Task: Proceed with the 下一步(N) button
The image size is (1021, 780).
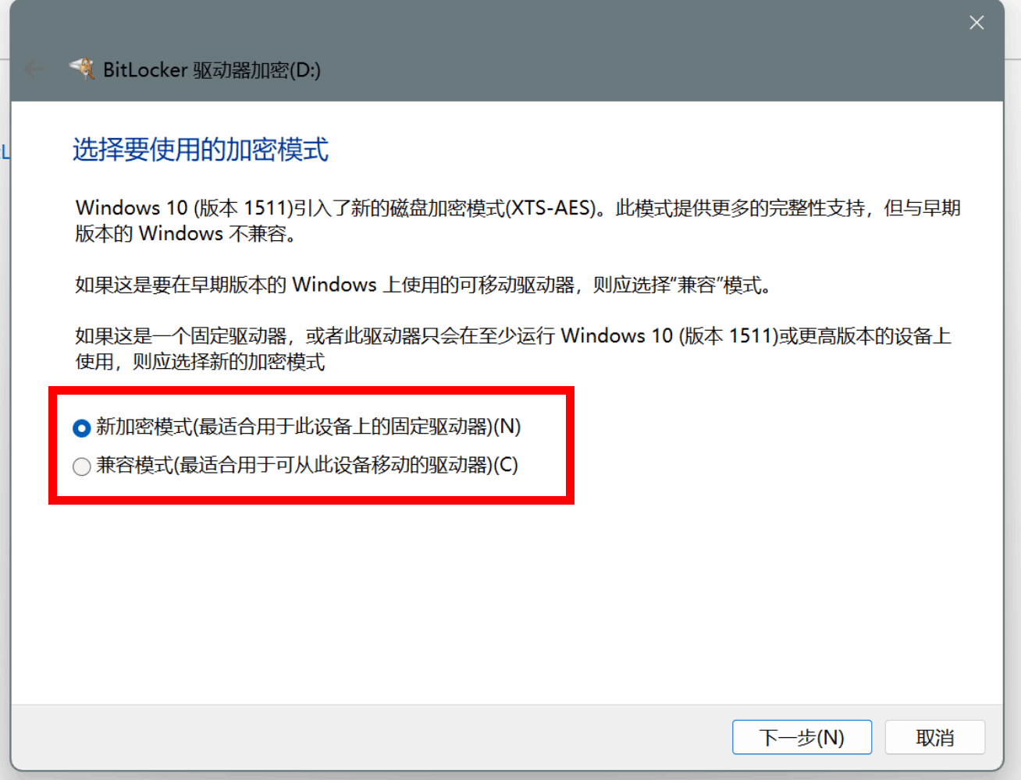Action: [x=802, y=737]
